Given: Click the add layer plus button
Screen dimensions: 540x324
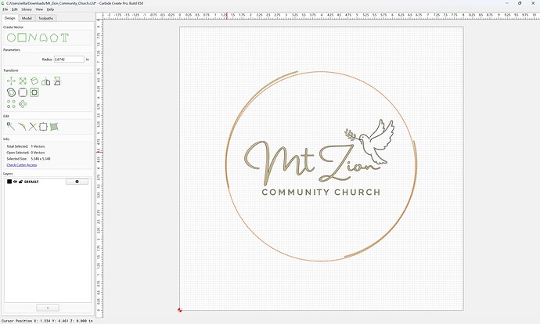Looking at the screenshot, I should (48, 308).
